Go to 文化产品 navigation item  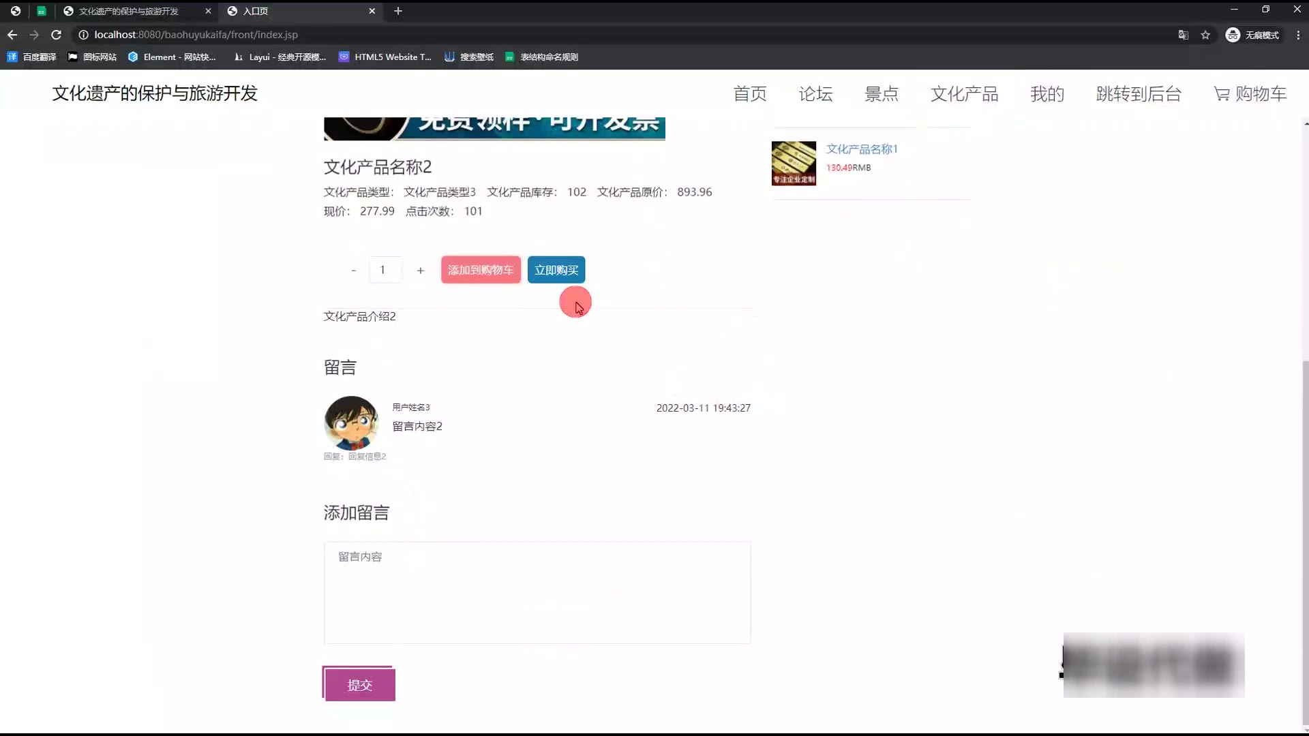(964, 94)
